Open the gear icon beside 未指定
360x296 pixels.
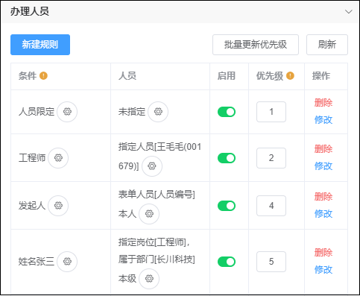(x=158, y=112)
